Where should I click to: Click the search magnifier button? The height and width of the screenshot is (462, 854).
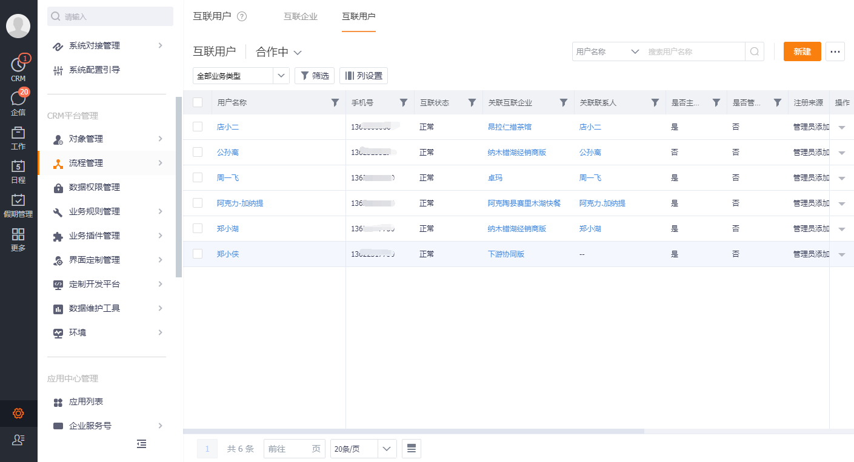click(755, 51)
